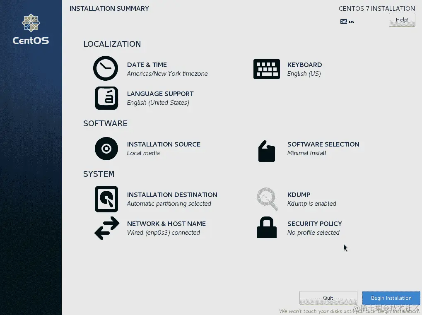Click the SOFTWARE section heading
This screenshot has height=315, width=422.
(105, 123)
